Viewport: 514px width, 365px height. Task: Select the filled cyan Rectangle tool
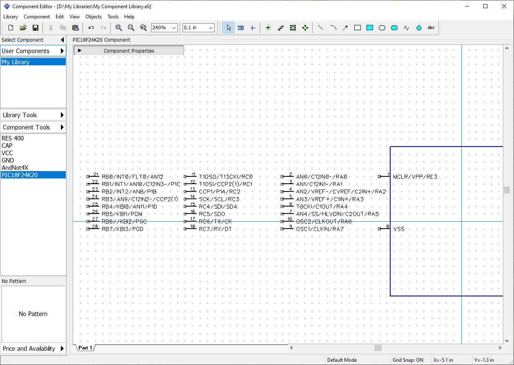tap(370, 28)
